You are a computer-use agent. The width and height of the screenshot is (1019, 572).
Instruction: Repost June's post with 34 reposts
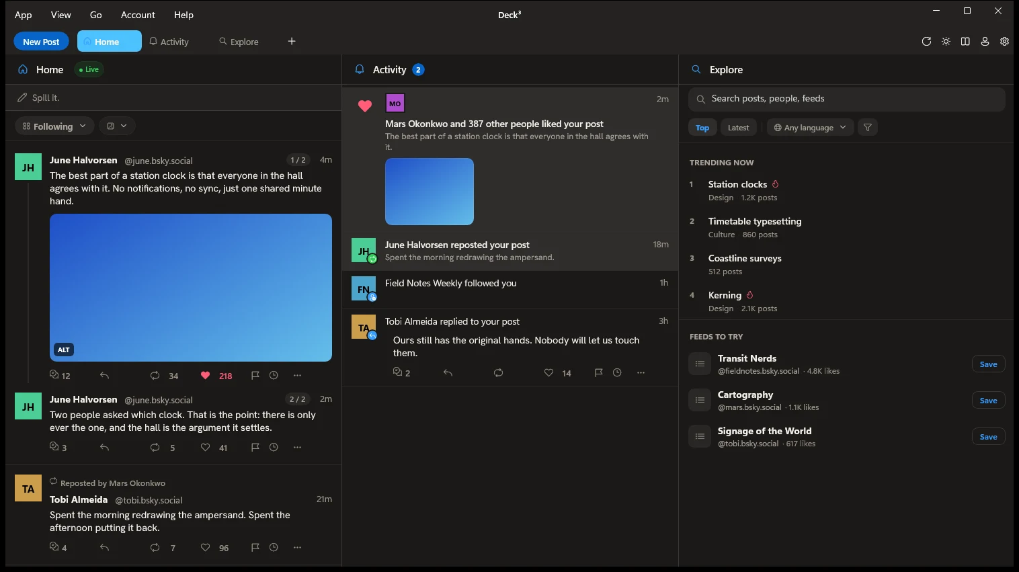[155, 376]
